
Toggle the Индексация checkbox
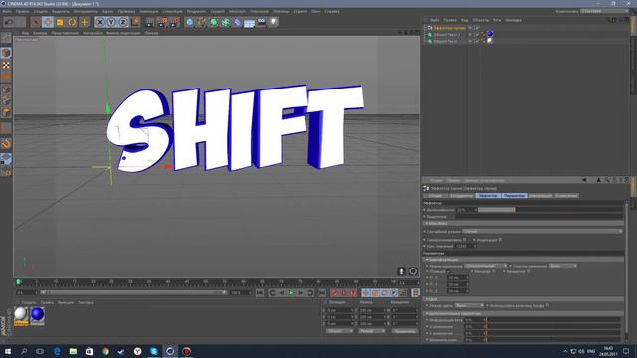(500, 240)
